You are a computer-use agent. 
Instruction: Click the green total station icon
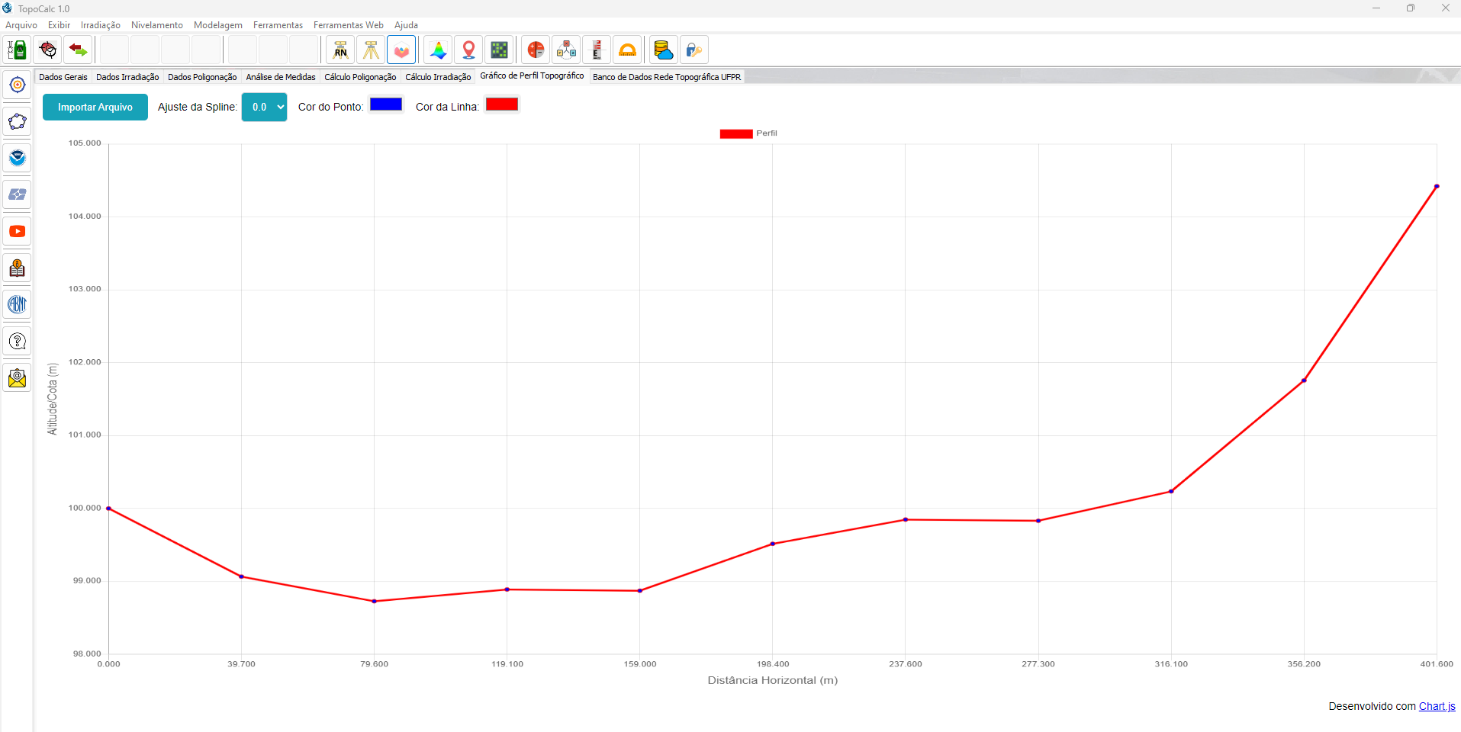coord(17,50)
